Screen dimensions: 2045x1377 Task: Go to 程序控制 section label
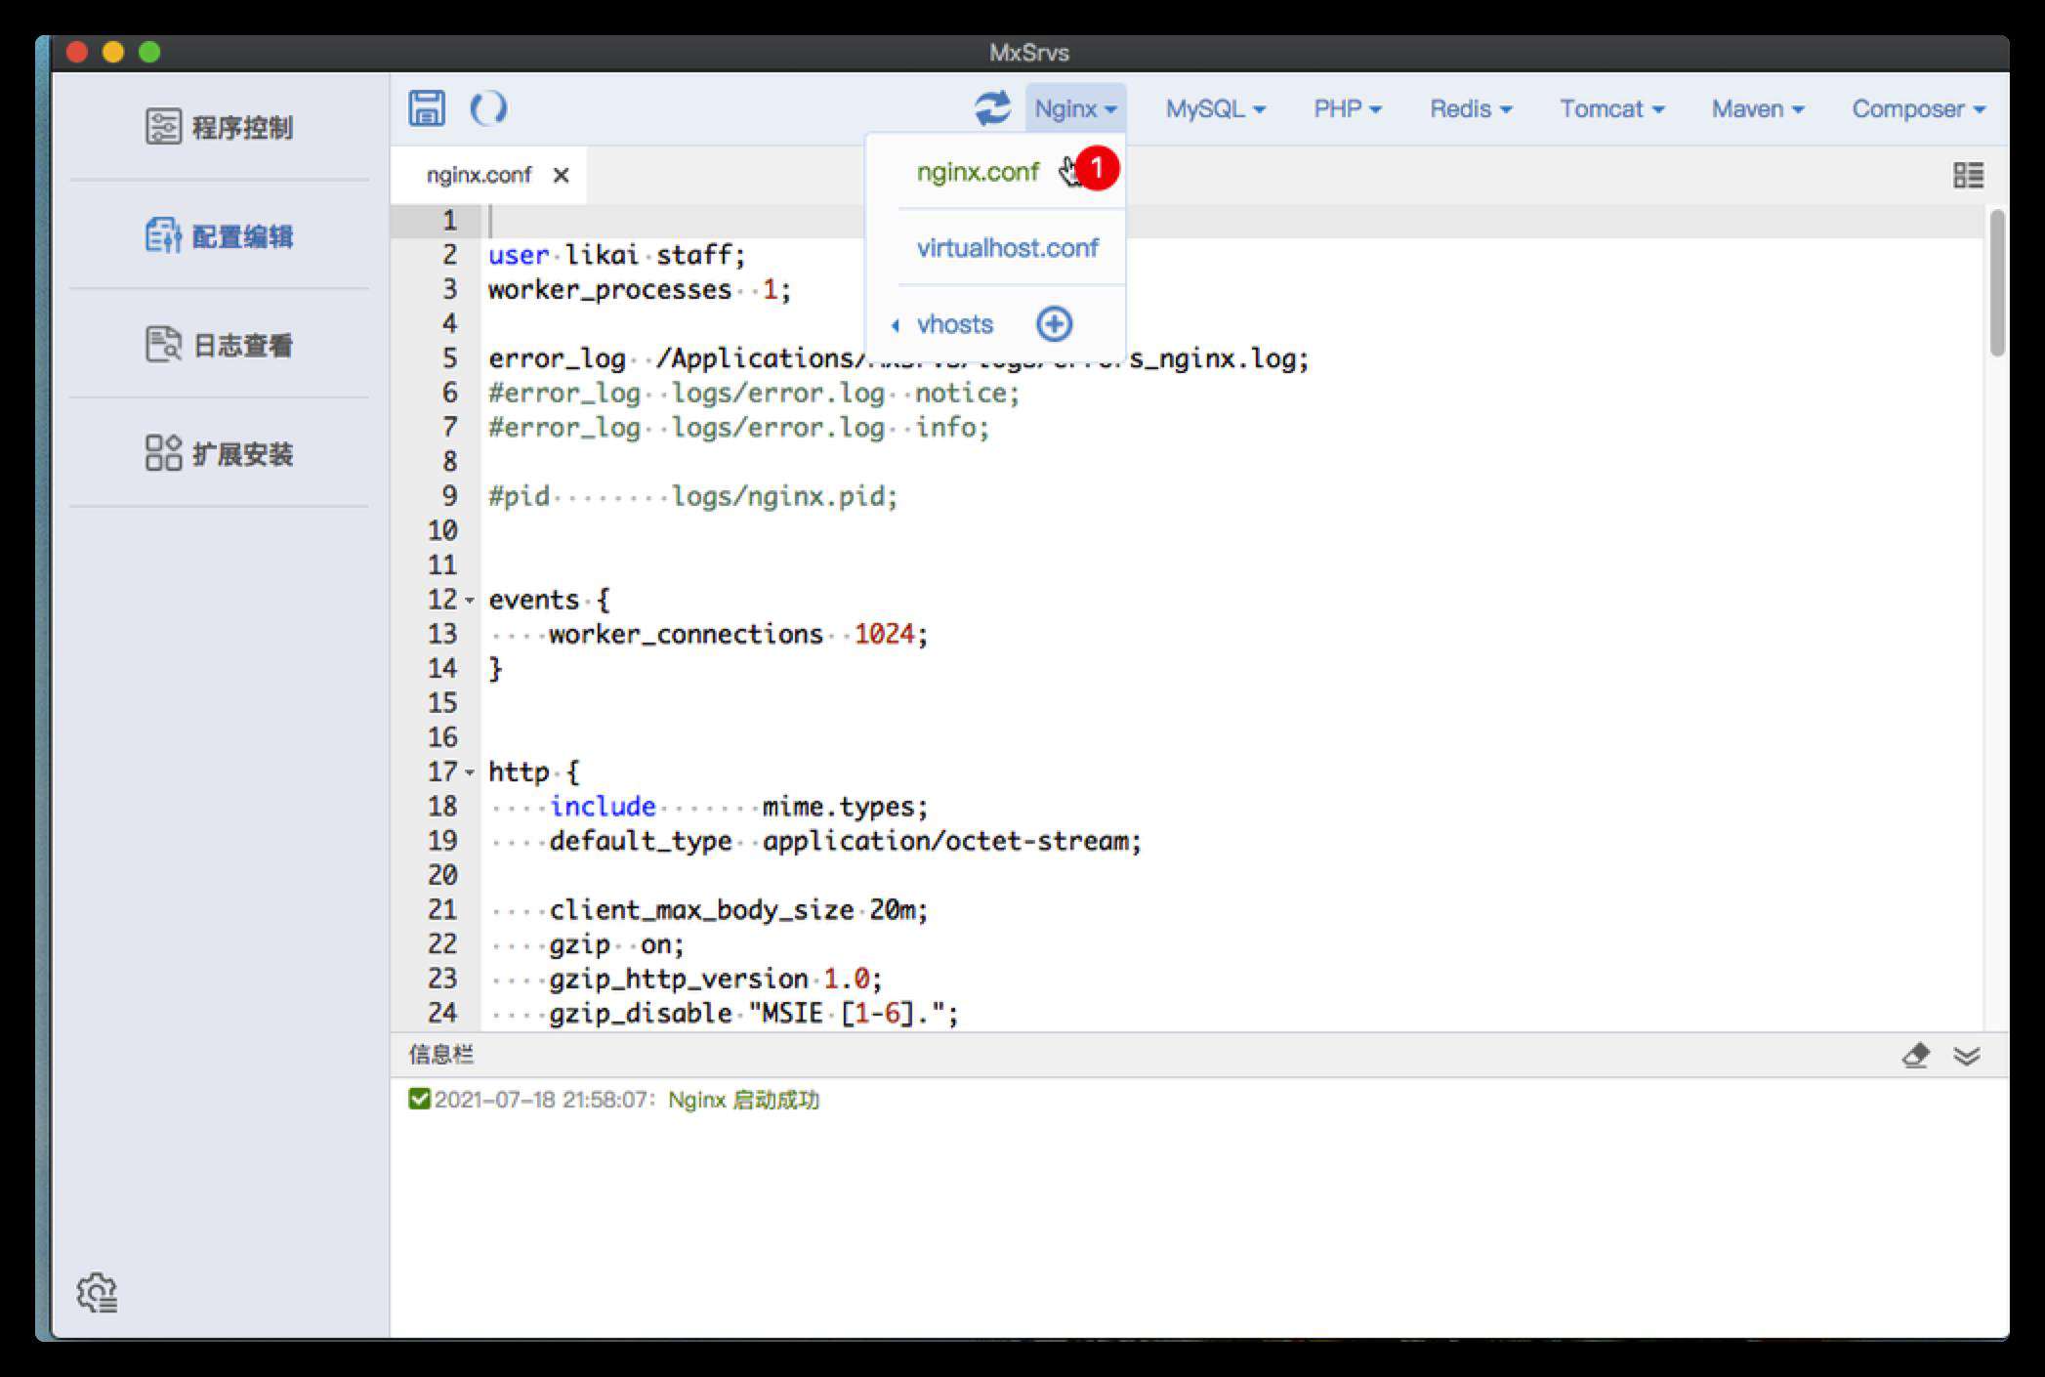tap(242, 128)
